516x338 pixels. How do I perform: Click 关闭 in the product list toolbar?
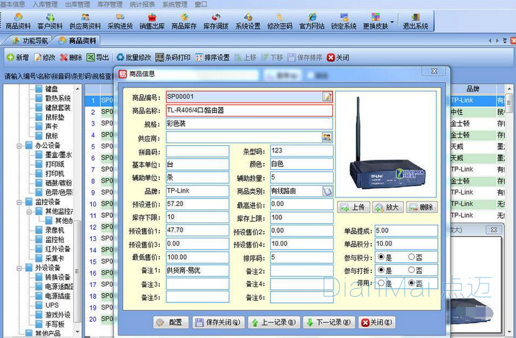[338, 57]
